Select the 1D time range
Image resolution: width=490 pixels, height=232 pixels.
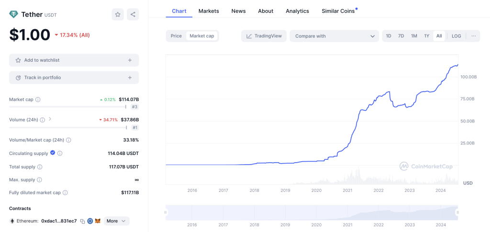click(389, 36)
